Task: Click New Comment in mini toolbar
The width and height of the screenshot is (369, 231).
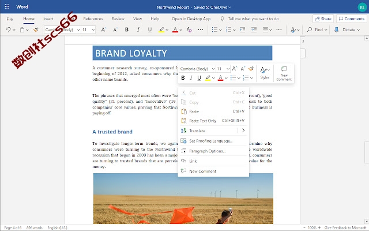Action: pyautogui.click(x=284, y=73)
